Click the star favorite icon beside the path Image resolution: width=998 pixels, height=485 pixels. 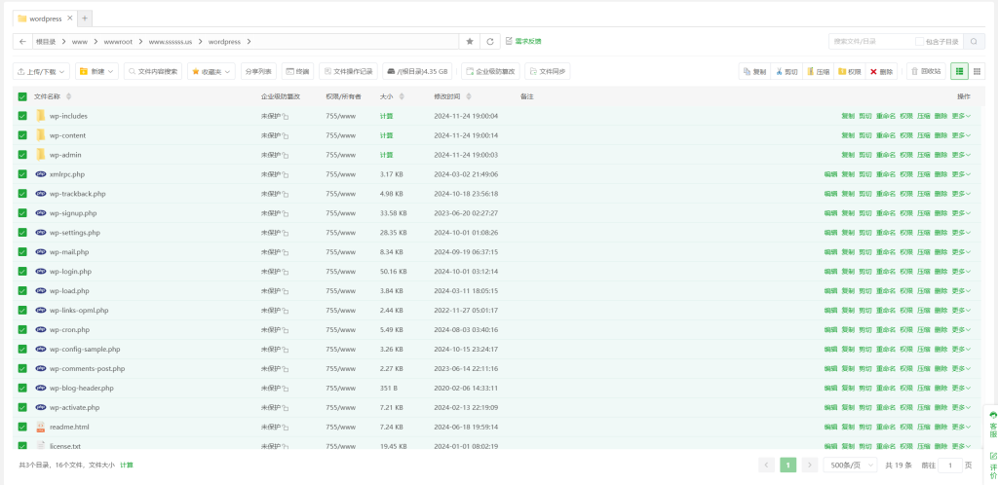point(470,41)
